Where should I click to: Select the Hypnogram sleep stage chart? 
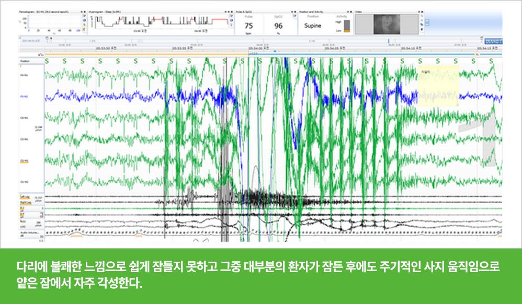click(161, 22)
